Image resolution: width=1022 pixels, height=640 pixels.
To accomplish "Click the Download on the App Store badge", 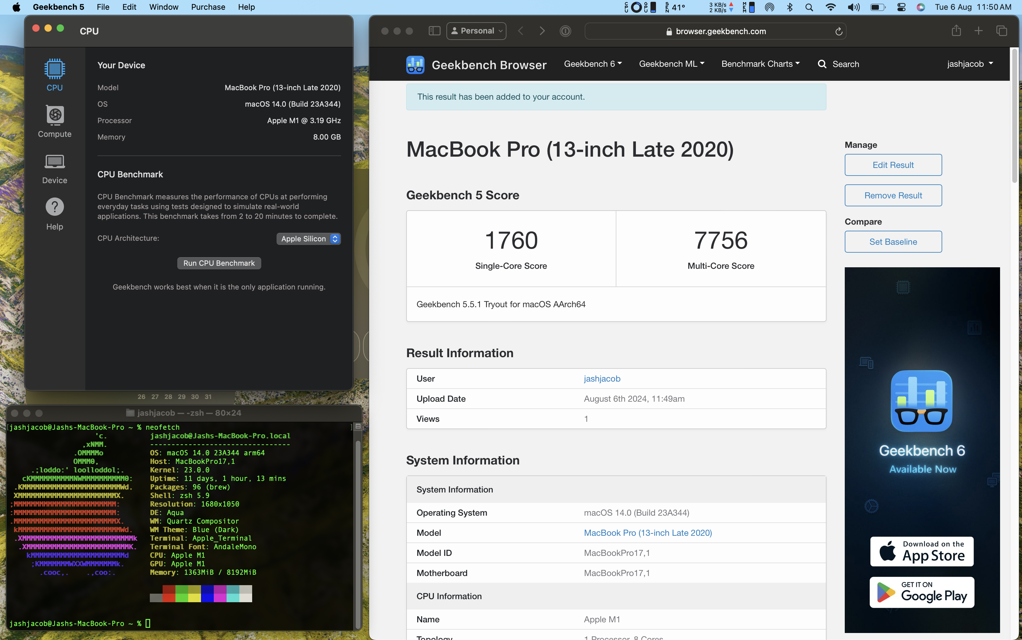I will tap(922, 551).
